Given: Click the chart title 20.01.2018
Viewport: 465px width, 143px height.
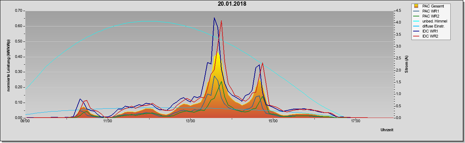Looking at the screenshot, I should (232, 4).
